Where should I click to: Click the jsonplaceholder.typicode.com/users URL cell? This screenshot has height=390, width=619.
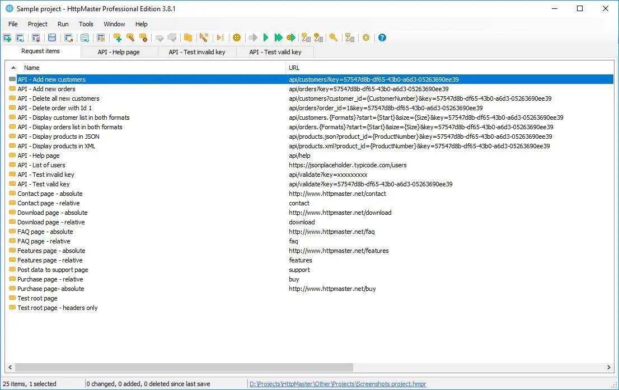348,165
